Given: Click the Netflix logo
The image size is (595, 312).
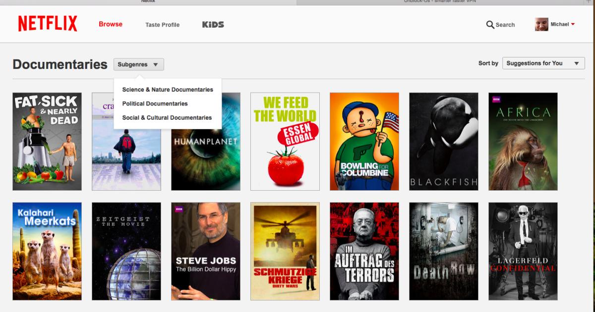Looking at the screenshot, I should [x=48, y=23].
